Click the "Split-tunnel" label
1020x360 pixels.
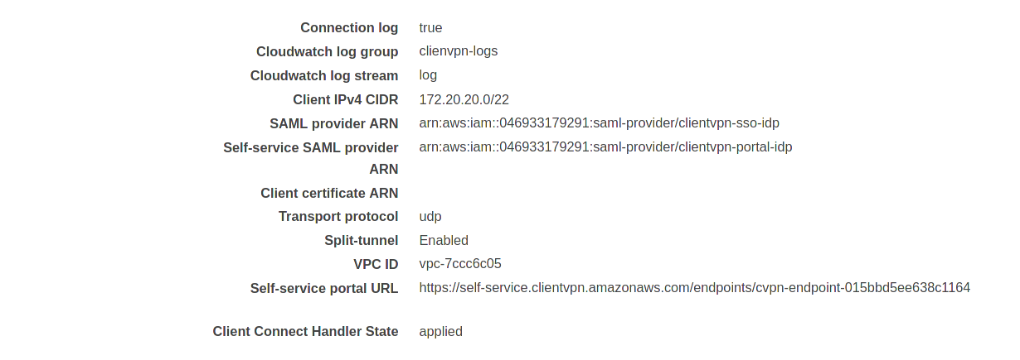pos(361,241)
